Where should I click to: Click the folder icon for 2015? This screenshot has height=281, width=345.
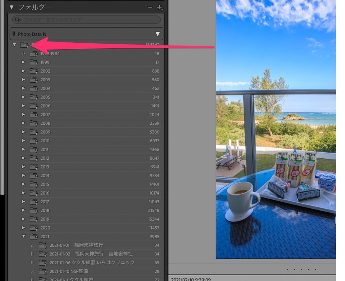point(33,184)
